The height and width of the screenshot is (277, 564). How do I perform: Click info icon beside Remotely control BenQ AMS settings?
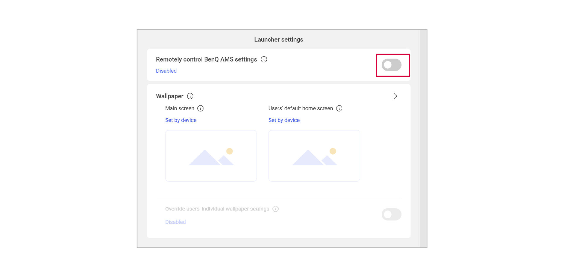pos(264,59)
